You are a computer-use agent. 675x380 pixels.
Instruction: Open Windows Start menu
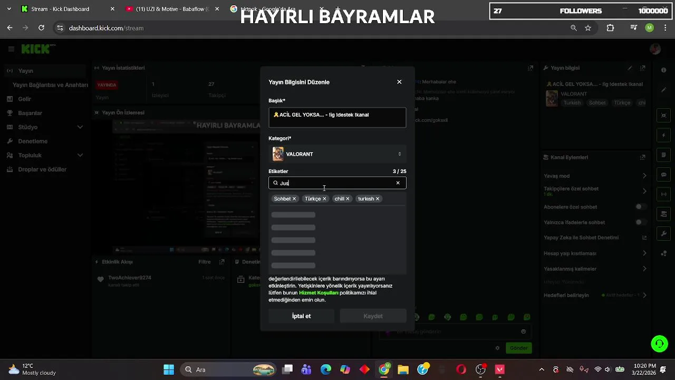(x=169, y=369)
